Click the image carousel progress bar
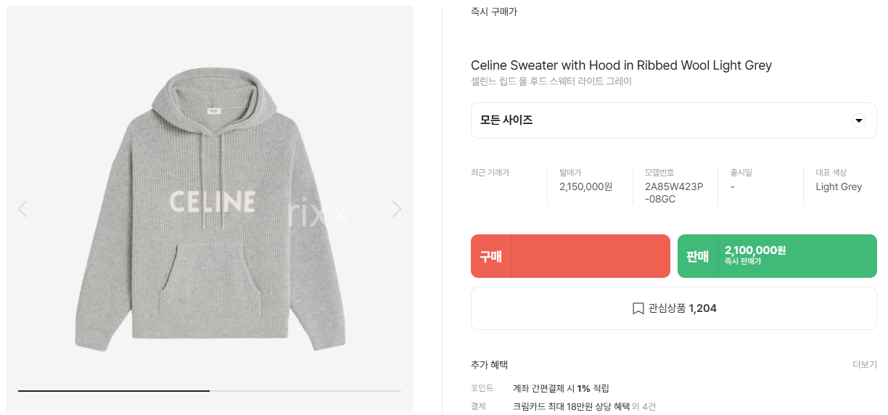The width and height of the screenshot is (888, 415). point(210,391)
